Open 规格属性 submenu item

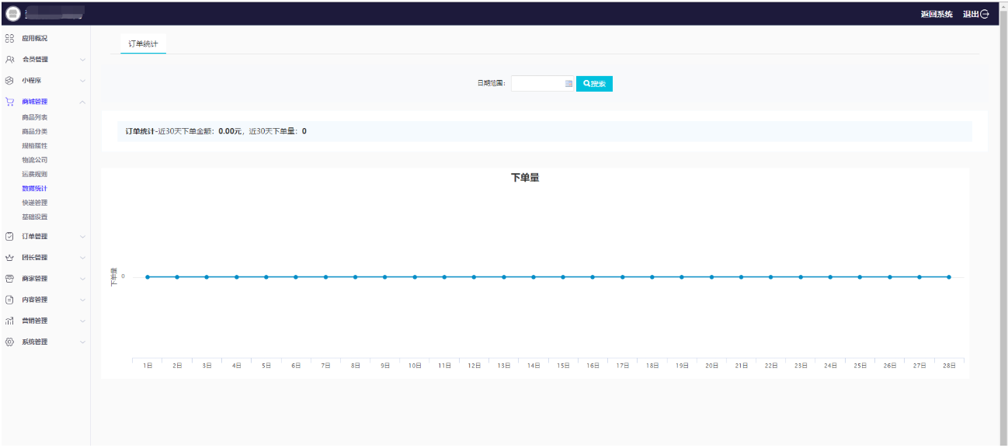34,146
